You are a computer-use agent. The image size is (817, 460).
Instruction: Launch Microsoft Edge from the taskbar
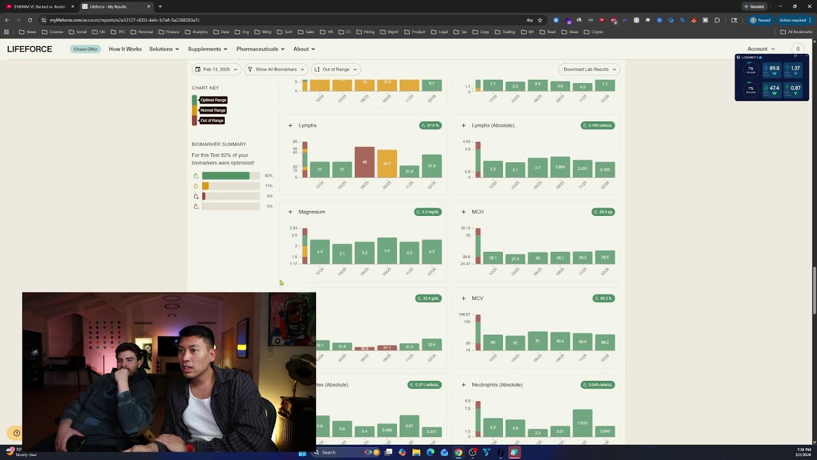click(430, 452)
